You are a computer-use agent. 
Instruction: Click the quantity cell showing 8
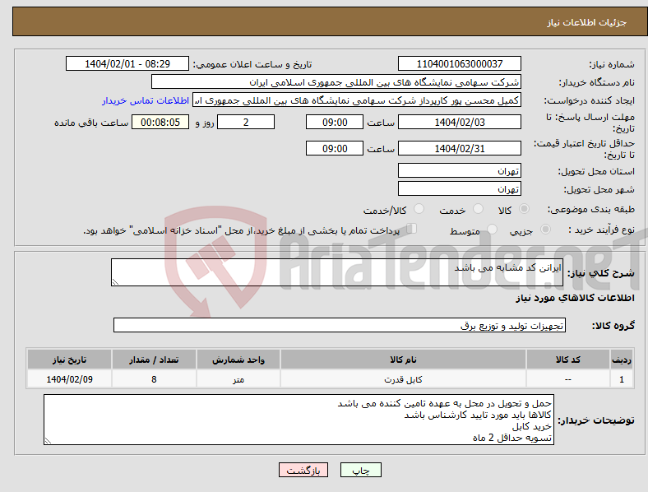(x=154, y=379)
